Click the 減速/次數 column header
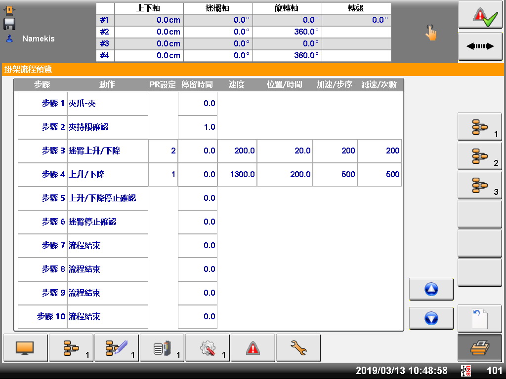Viewport: 506px width, 379px height. tap(379, 85)
